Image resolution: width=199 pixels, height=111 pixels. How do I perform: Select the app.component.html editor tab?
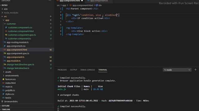tap(70, 1)
